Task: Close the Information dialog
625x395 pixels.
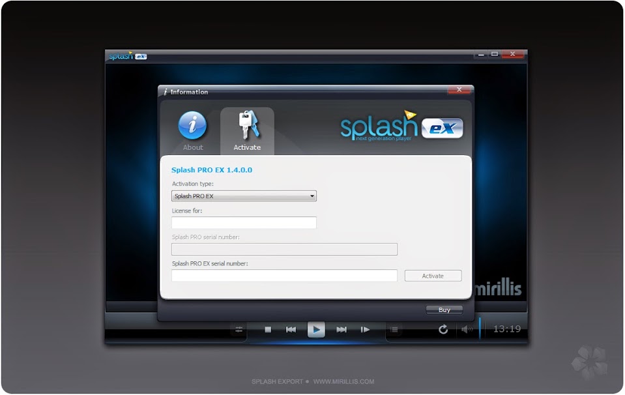Action: (459, 90)
